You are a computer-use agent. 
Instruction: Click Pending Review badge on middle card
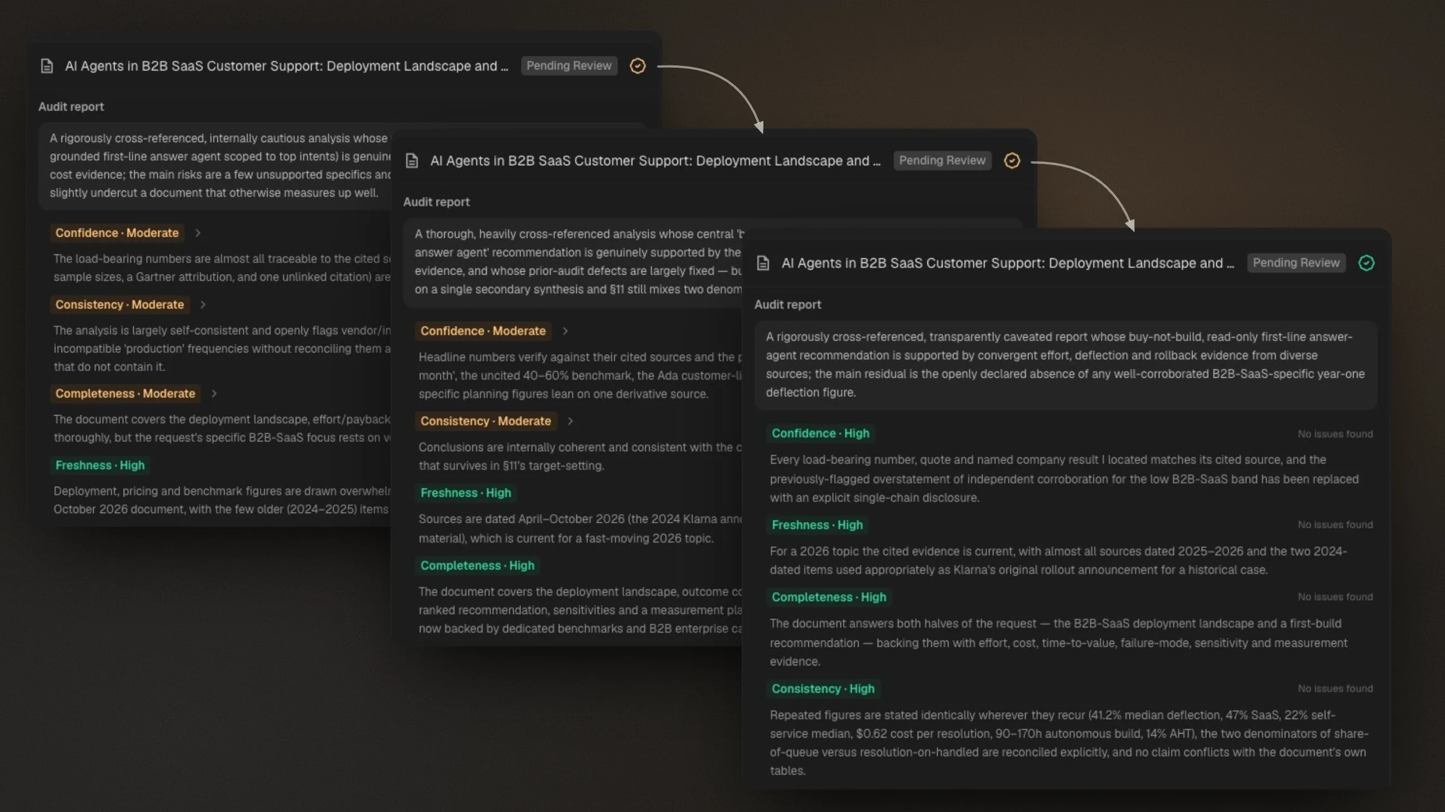pyautogui.click(x=942, y=161)
